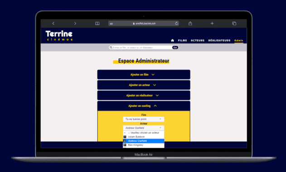Open the Film dropdown showing Tu ne tueras point
The width and height of the screenshot is (286, 172).
(144, 119)
